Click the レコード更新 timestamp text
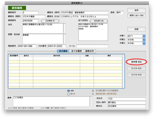This screenshot has width=154, height=117. [53, 108]
